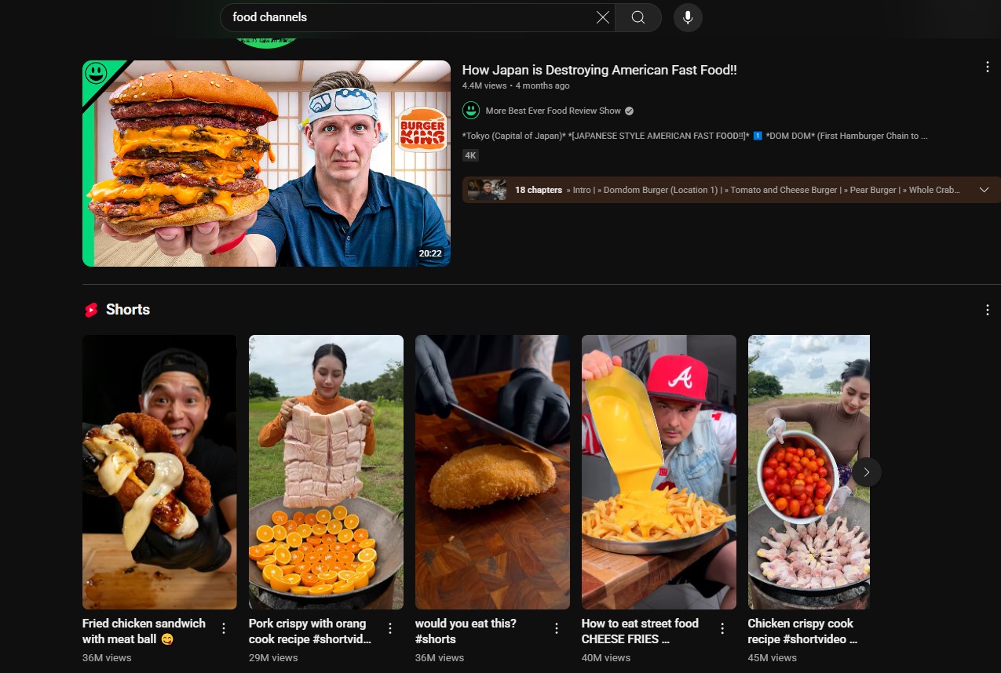
Task: Click the channel verified badge icon
Action: click(x=629, y=111)
